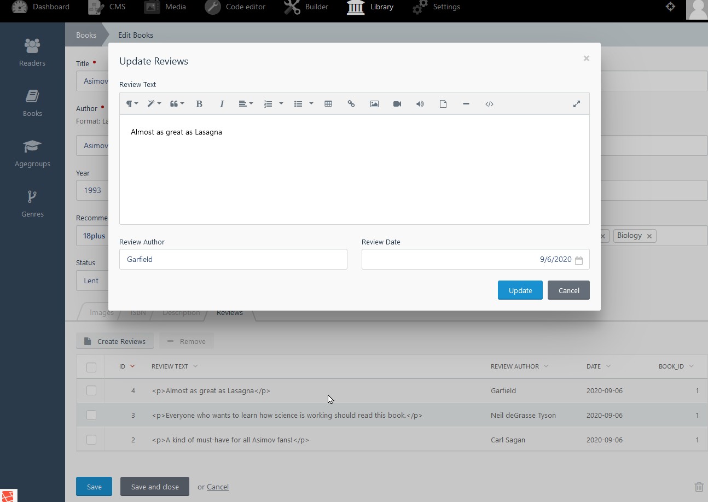The width and height of the screenshot is (708, 502).
Task: Click the Insert Image icon
Action: point(374,104)
